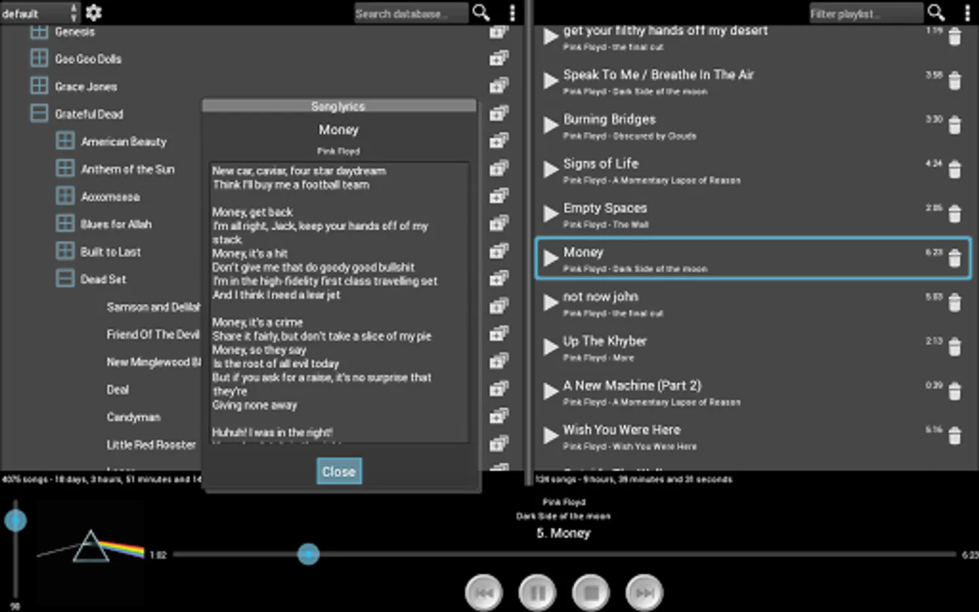
Task: Remove Speak To Me with trash icon
Action: point(955,81)
